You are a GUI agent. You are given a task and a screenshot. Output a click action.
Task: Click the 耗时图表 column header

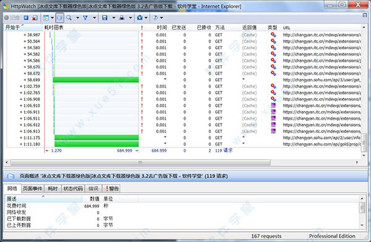91,27
